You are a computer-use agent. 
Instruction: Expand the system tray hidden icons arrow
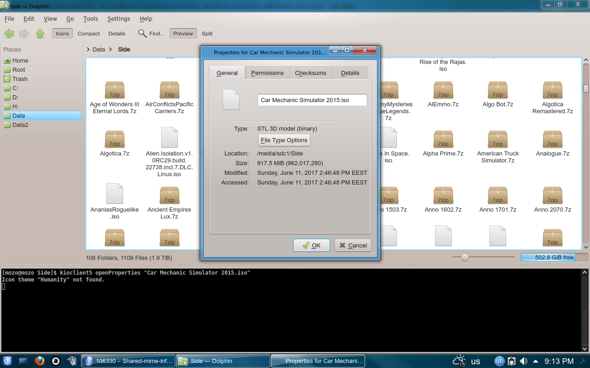click(536, 361)
